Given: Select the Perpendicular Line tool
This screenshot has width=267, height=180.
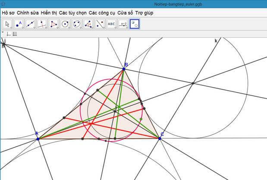Looking at the screenshot, I should click(42, 24).
